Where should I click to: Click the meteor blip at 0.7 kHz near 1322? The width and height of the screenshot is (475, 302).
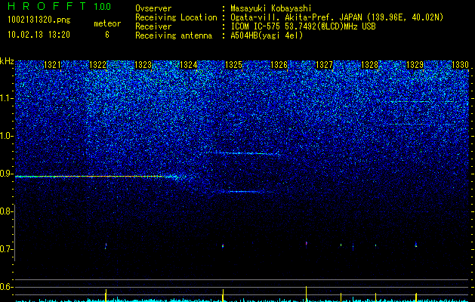106,245
